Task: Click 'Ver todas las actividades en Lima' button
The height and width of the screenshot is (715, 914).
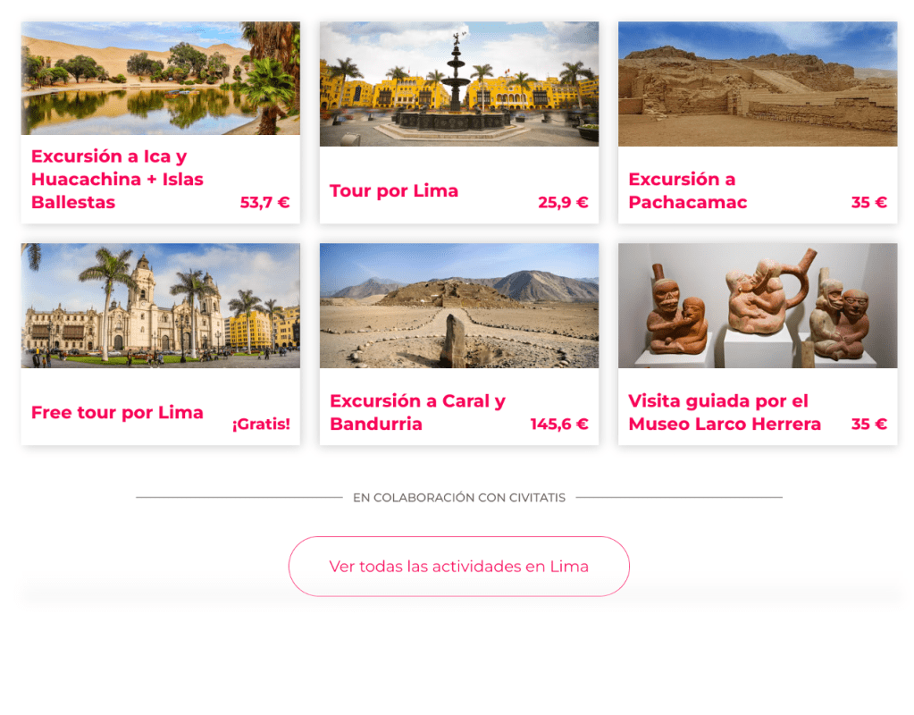Action: point(458,567)
